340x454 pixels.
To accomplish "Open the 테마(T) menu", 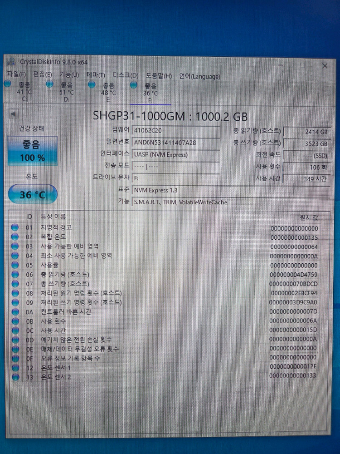I will coord(96,75).
